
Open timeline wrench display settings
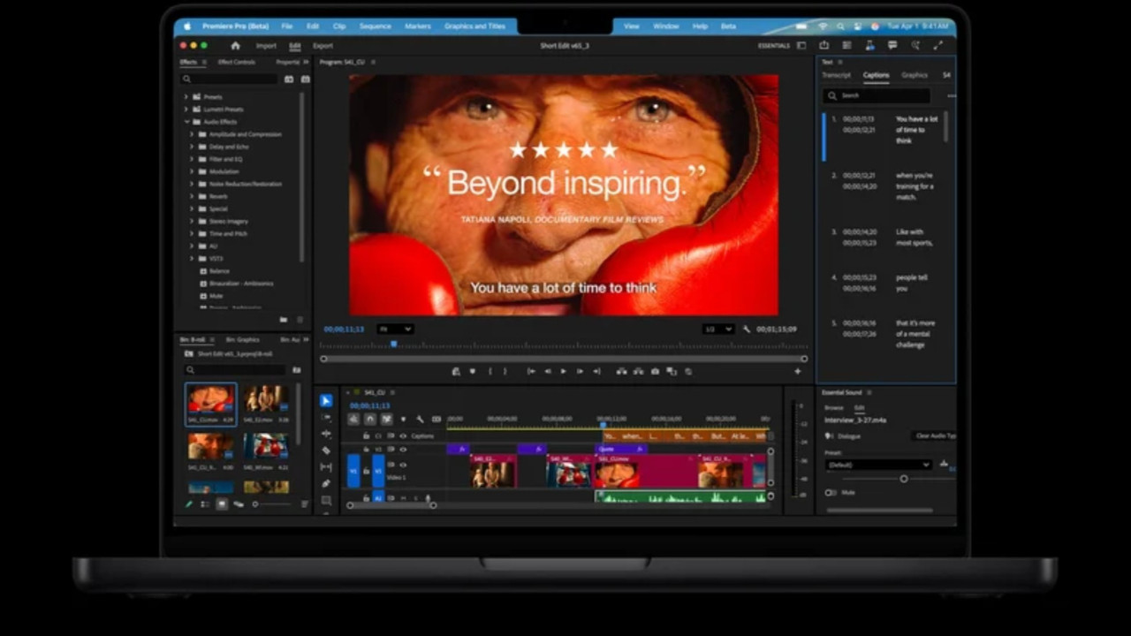click(x=420, y=420)
